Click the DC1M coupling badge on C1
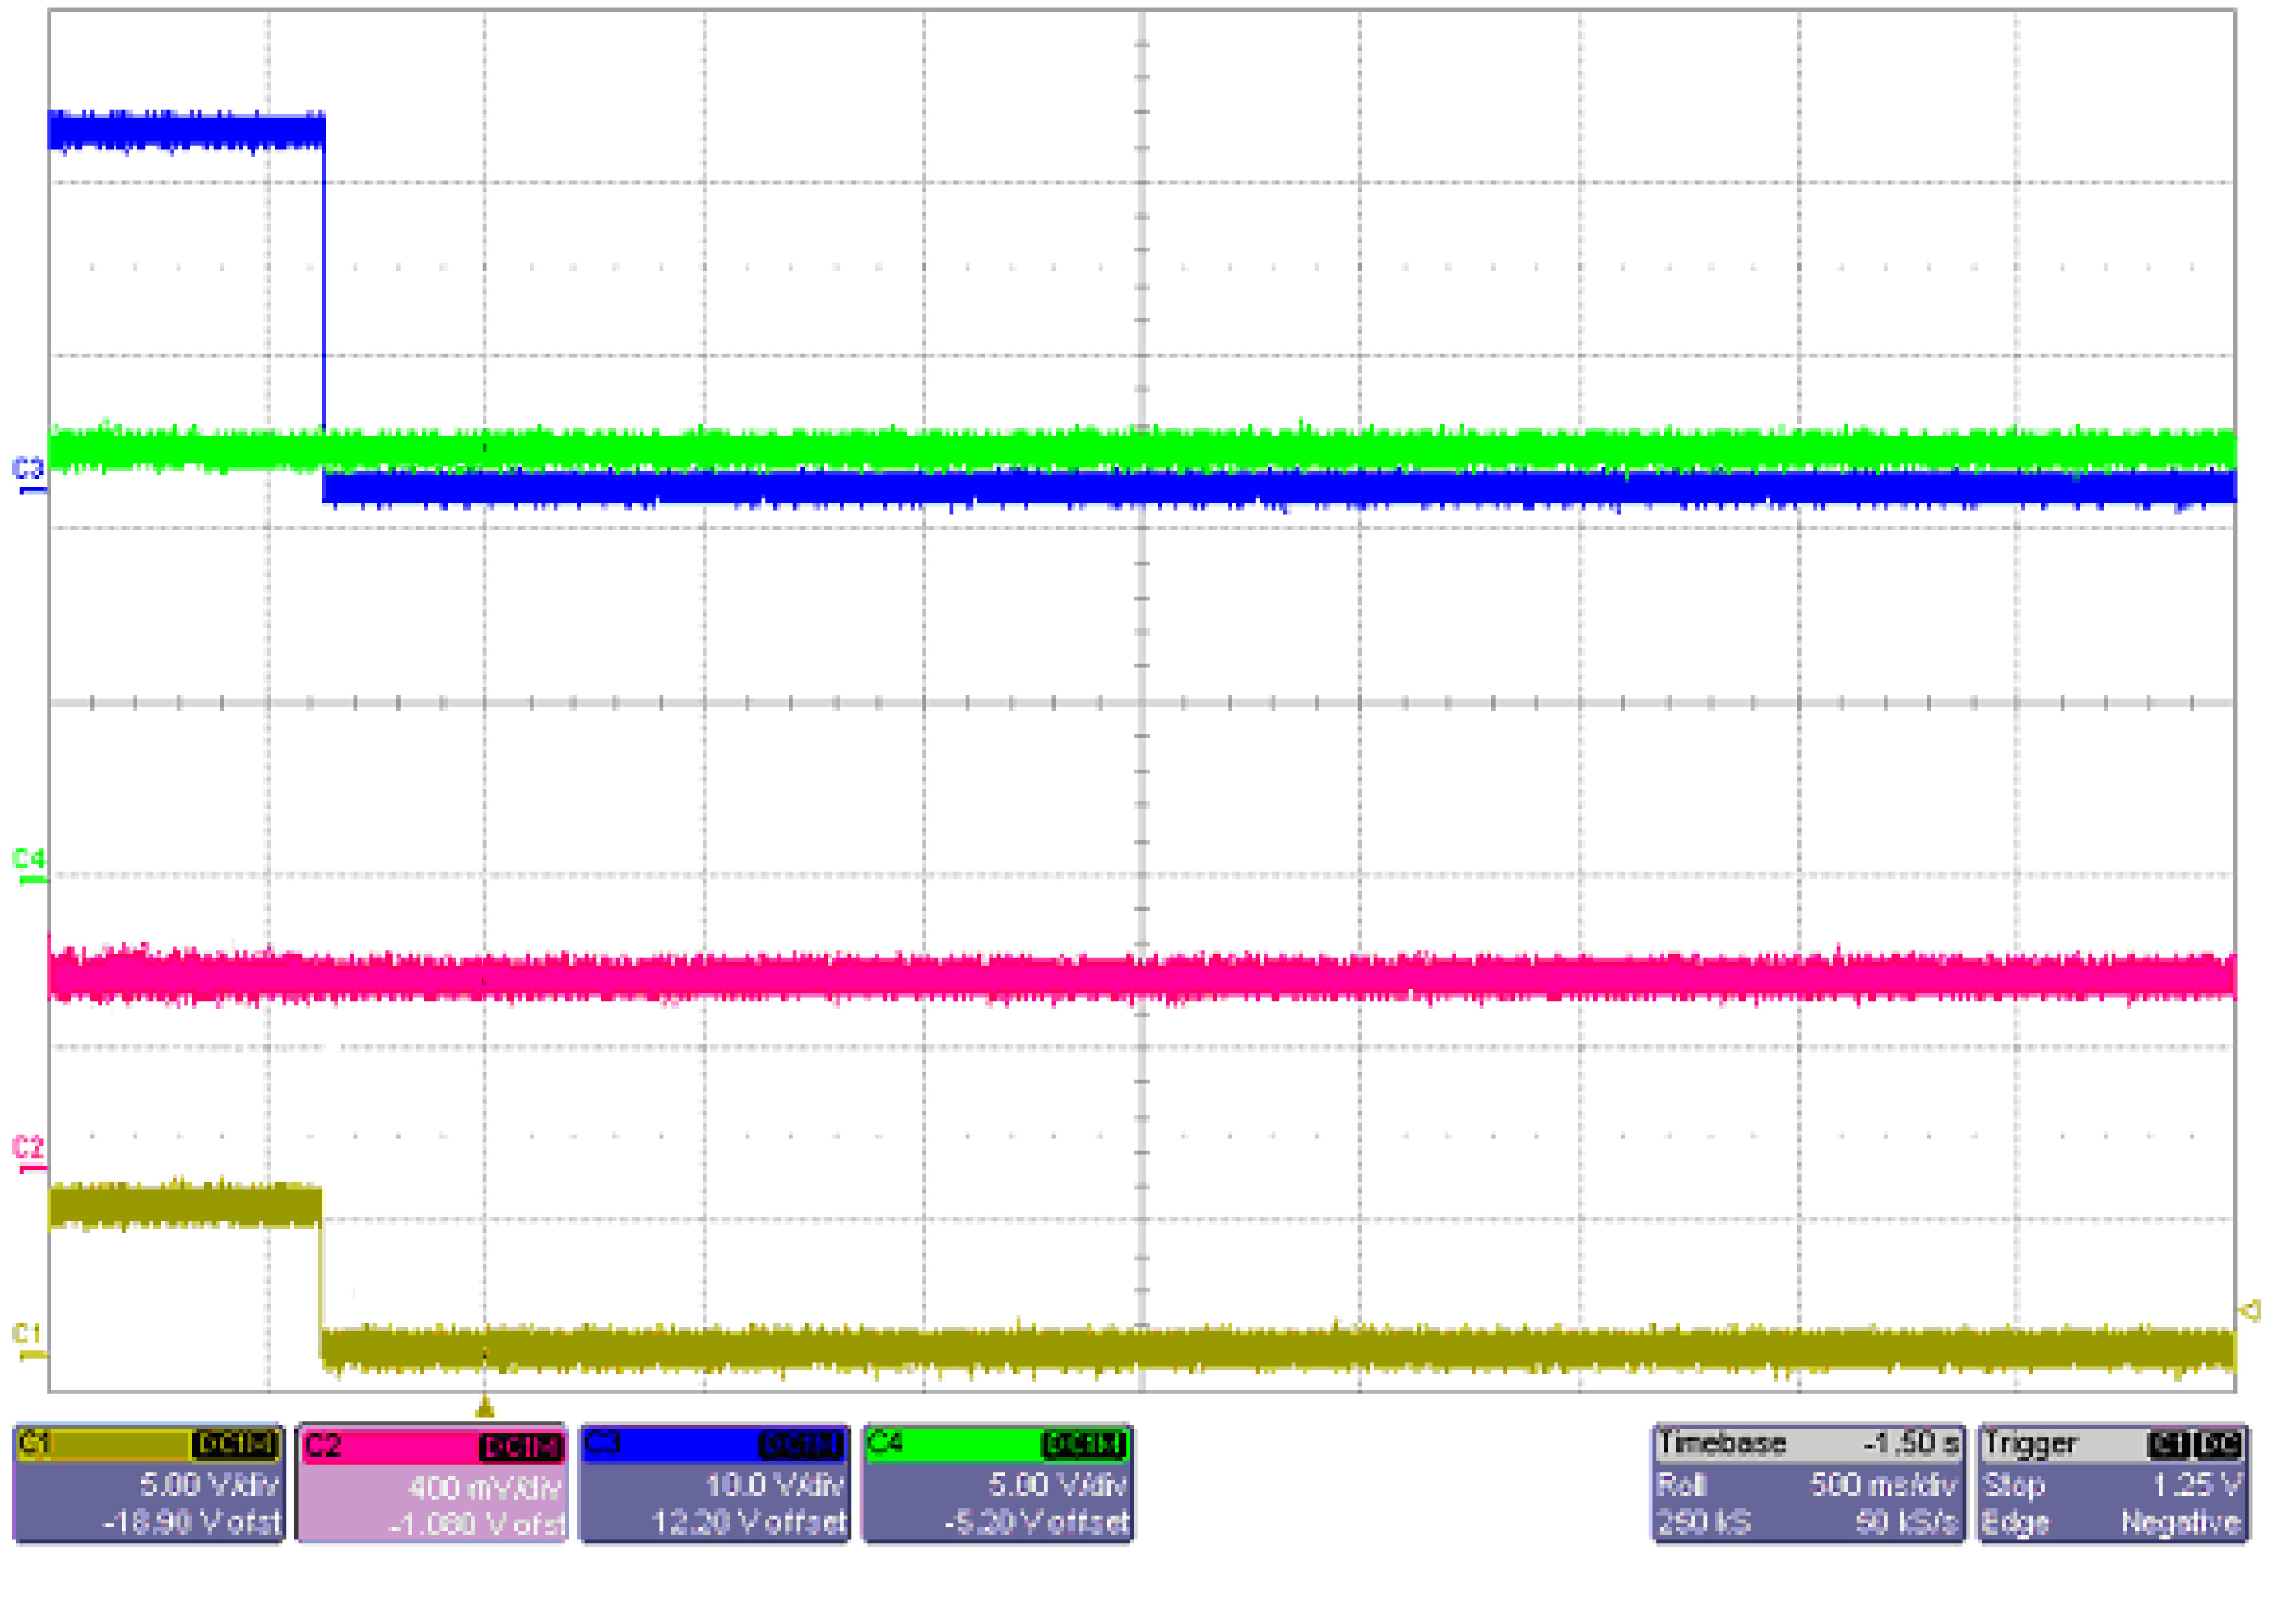The height and width of the screenshot is (1598, 2296). pyautogui.click(x=234, y=1445)
